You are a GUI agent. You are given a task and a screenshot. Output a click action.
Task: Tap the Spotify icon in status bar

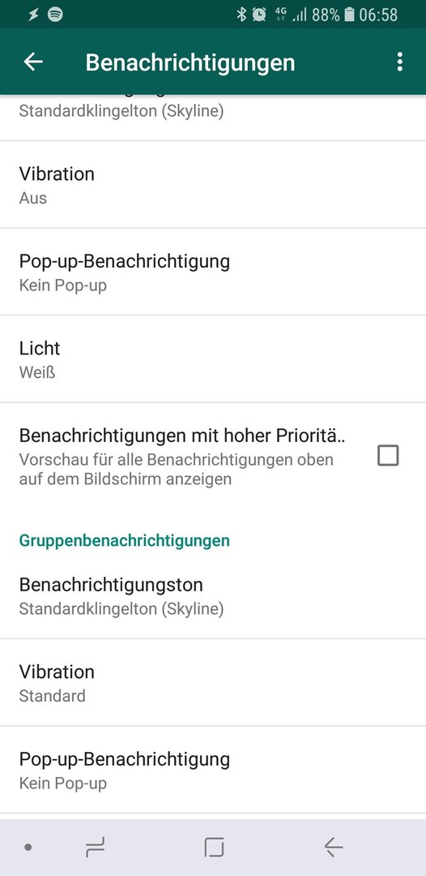coord(55,15)
